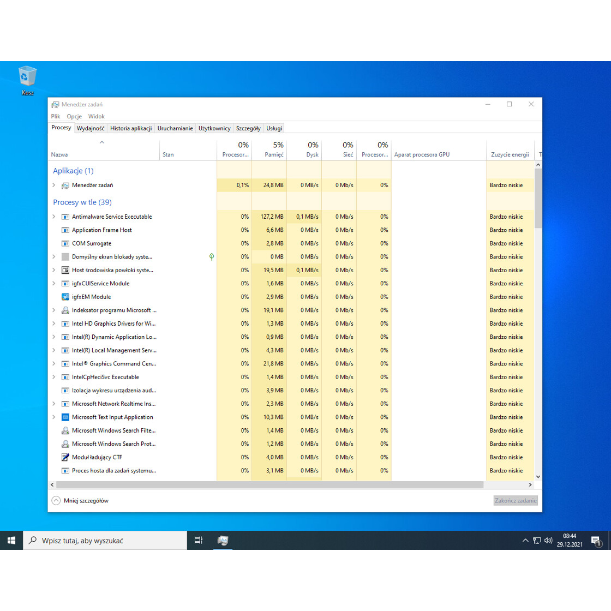This screenshot has width=611, height=611.
Task: Click the Zakończ zadanie button
Action: tap(515, 500)
